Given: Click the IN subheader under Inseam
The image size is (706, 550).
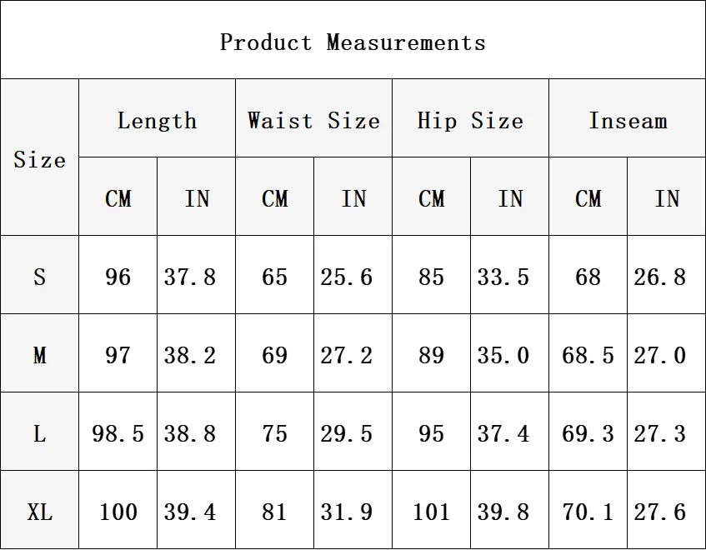Looking at the screenshot, I should click(x=667, y=198).
